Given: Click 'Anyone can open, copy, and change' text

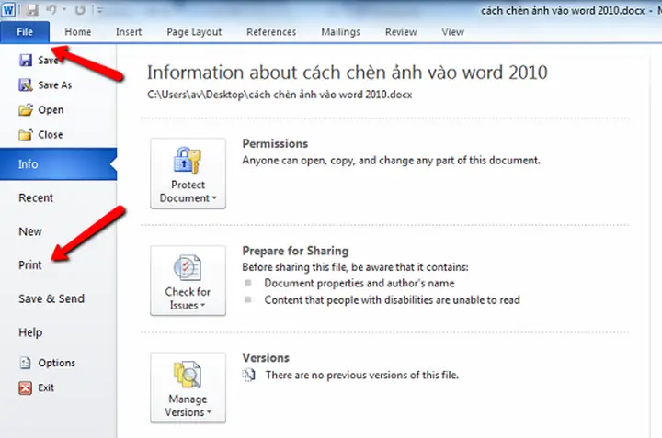Looking at the screenshot, I should point(391,161).
